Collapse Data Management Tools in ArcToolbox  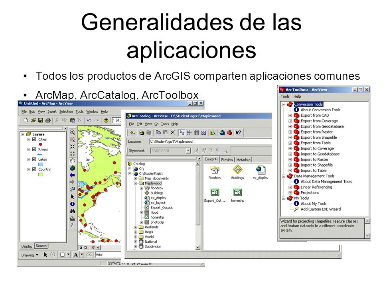pyautogui.click(x=284, y=176)
